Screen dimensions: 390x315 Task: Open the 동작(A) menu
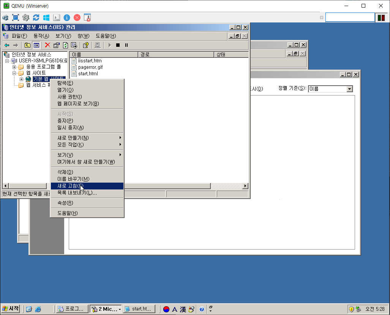(x=41, y=36)
